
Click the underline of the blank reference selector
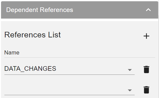coord(69,95)
